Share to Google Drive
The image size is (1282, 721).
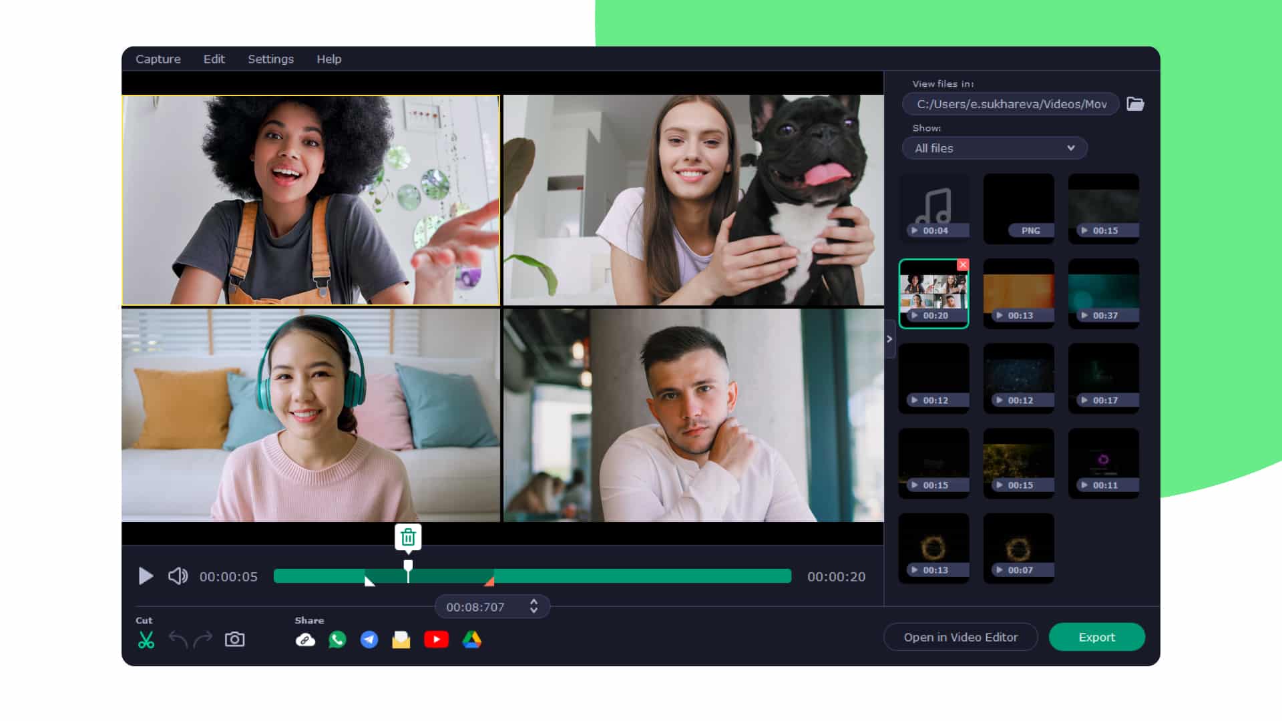click(471, 640)
